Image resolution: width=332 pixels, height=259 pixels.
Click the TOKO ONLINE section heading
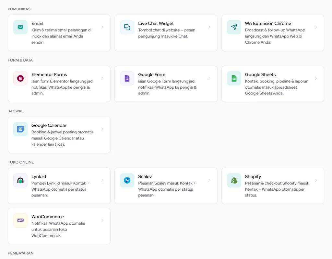[21, 162]
